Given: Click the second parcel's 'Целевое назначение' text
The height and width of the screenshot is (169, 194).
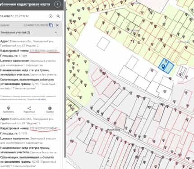Looking at the screenshot, I should (28, 141).
